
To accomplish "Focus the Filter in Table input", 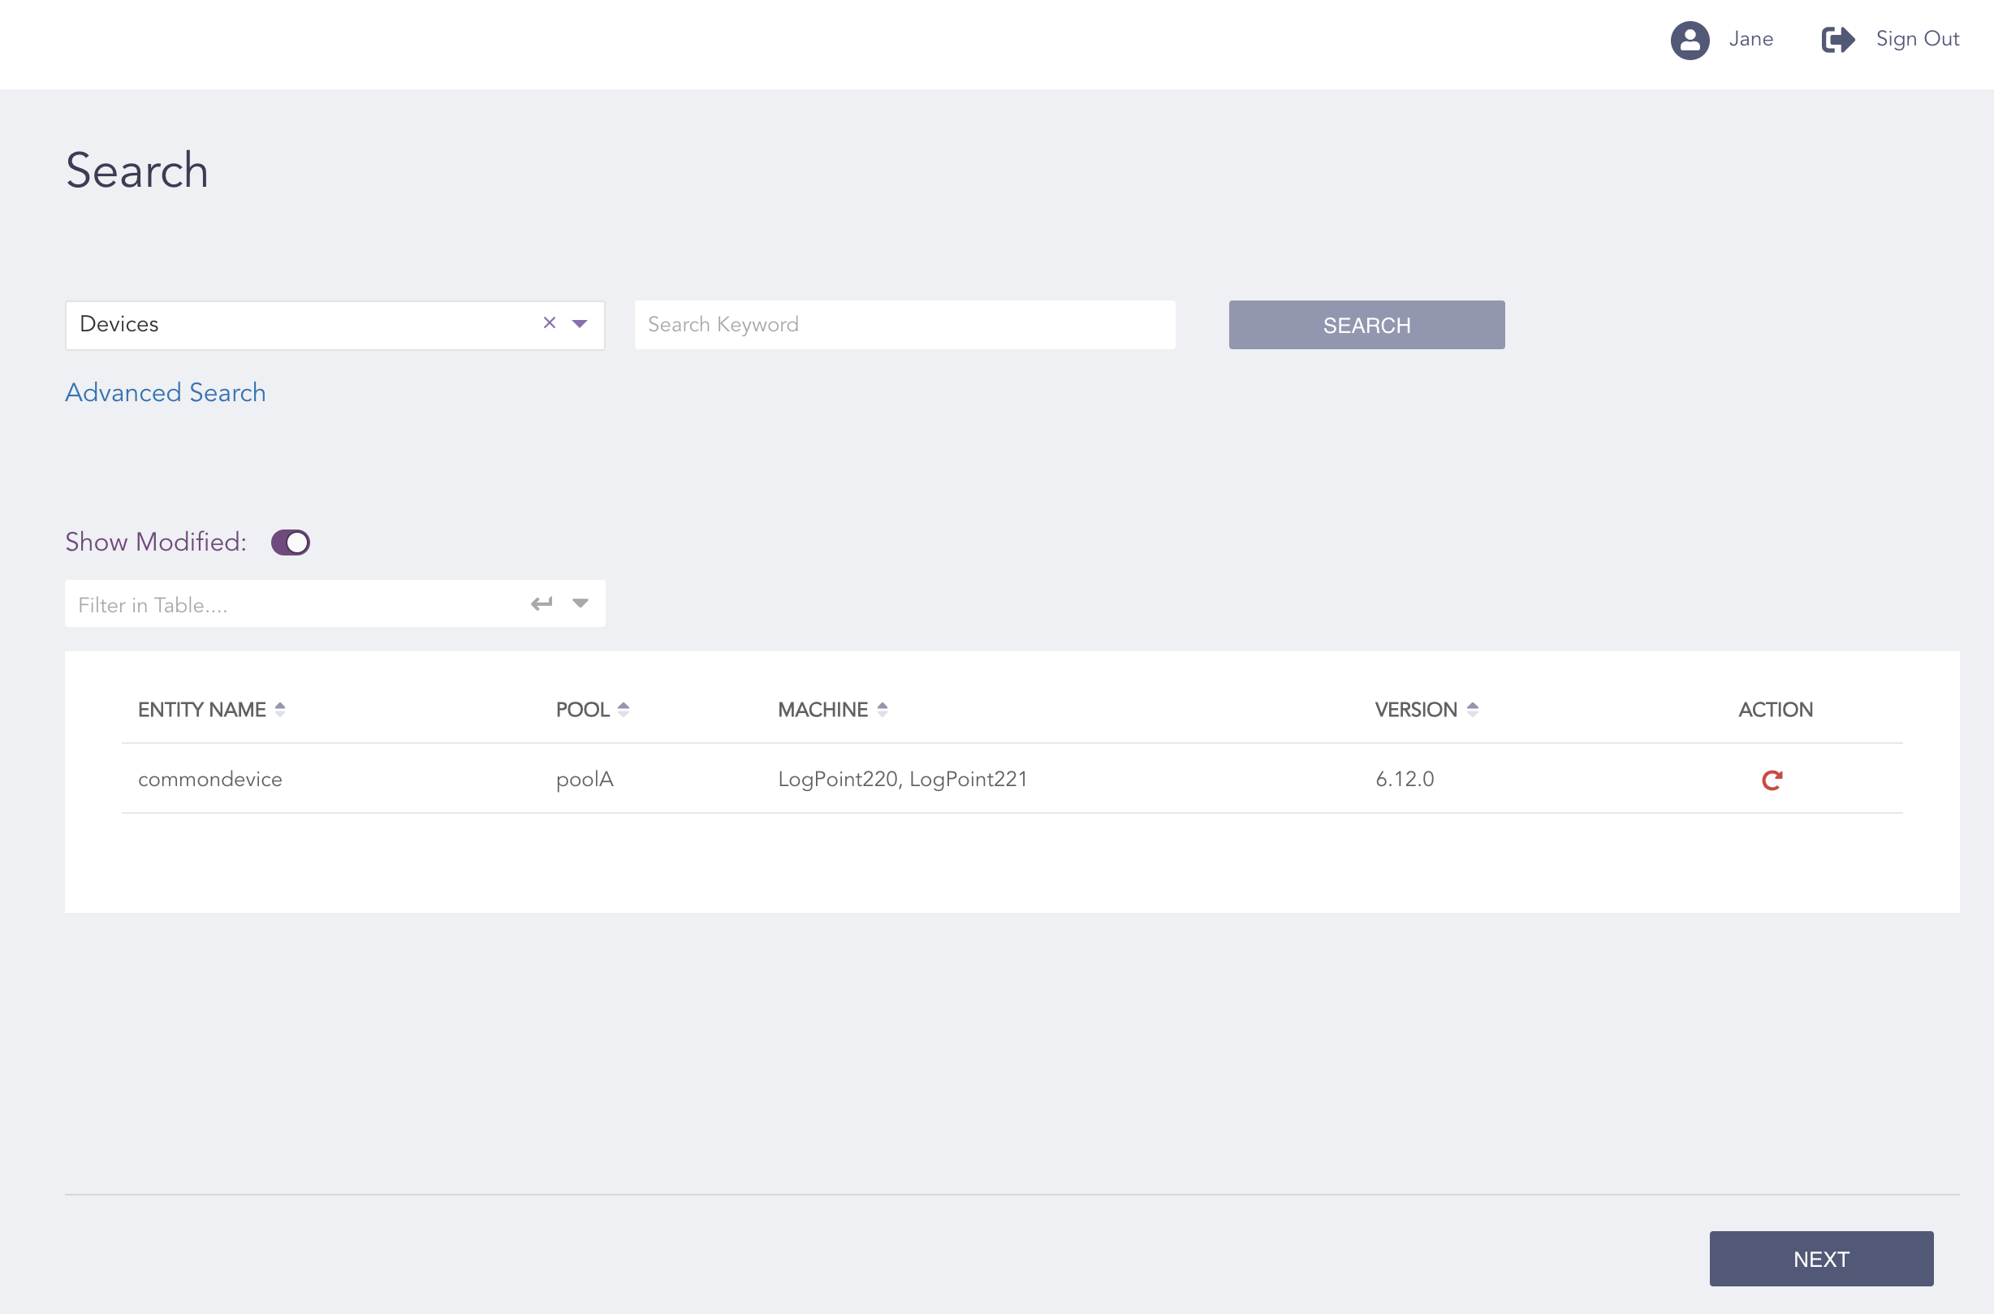I will tap(293, 604).
